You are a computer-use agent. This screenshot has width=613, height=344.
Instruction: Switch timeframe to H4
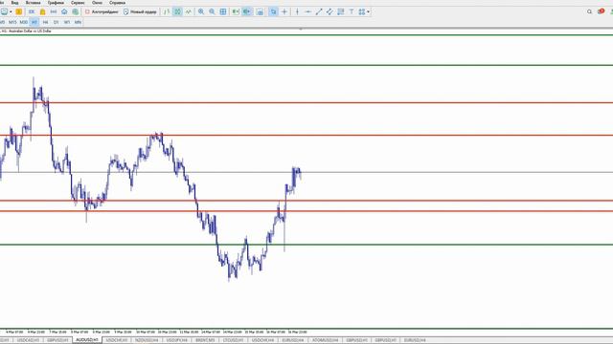[x=45, y=22]
